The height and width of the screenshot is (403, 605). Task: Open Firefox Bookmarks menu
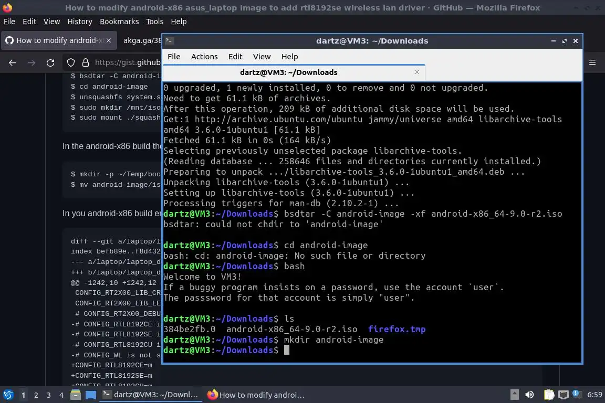[119, 22]
